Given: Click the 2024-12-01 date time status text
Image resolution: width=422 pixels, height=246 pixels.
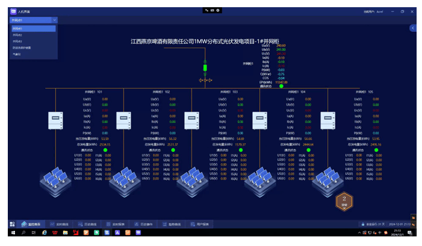Looking at the screenshot, I should tap(399, 224).
